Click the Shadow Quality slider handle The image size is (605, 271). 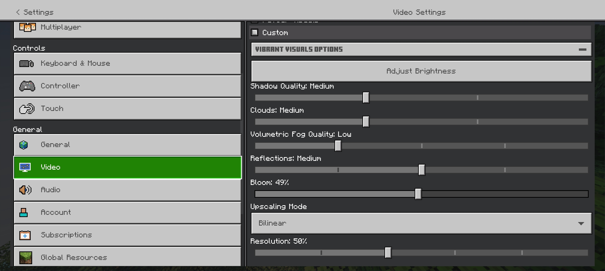(366, 98)
